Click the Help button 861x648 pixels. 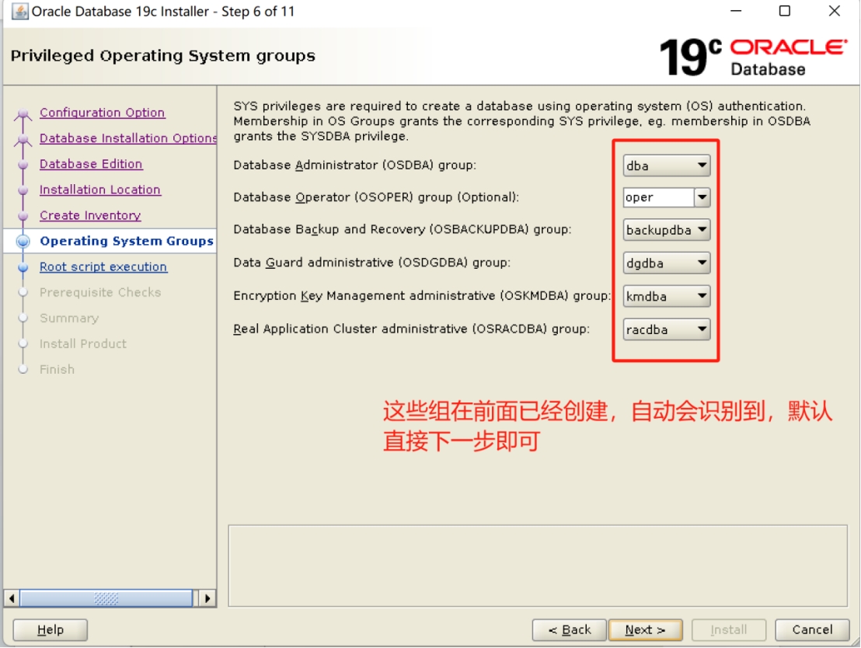click(x=50, y=630)
